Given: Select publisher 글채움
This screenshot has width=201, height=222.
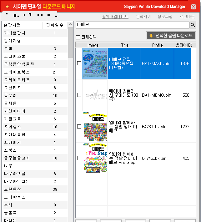Looking at the screenshot, I should (x=35, y=103).
